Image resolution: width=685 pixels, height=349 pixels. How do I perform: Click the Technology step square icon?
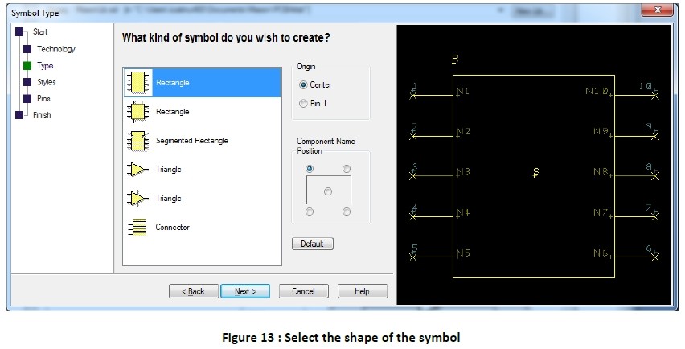pyautogui.click(x=27, y=49)
